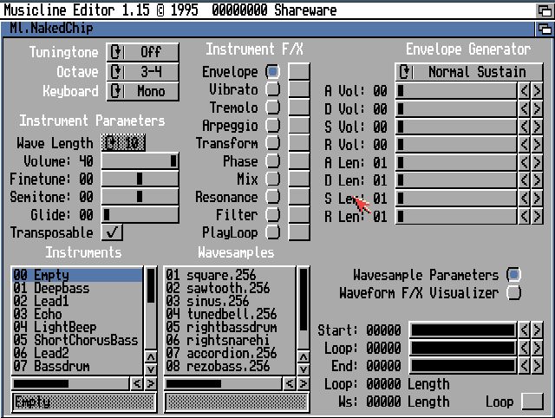Screen dimensions: 555x418
Task: Decrease D Vol with left arrow
Action: [x=524, y=108]
